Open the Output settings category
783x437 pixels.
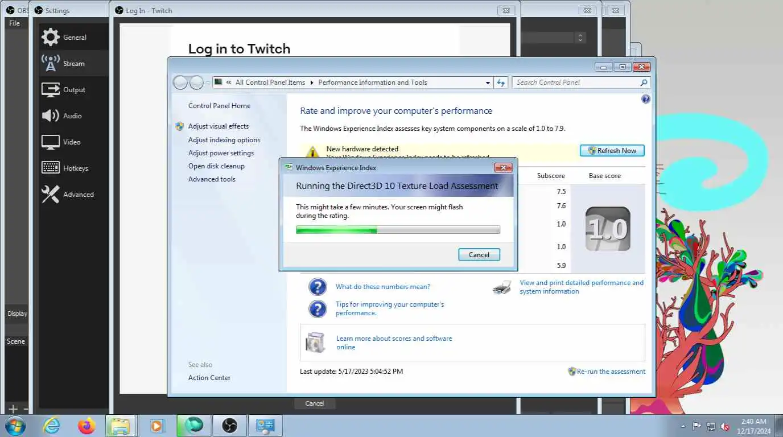(74, 90)
